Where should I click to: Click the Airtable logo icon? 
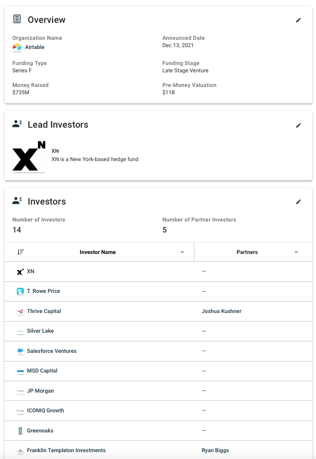click(x=17, y=47)
